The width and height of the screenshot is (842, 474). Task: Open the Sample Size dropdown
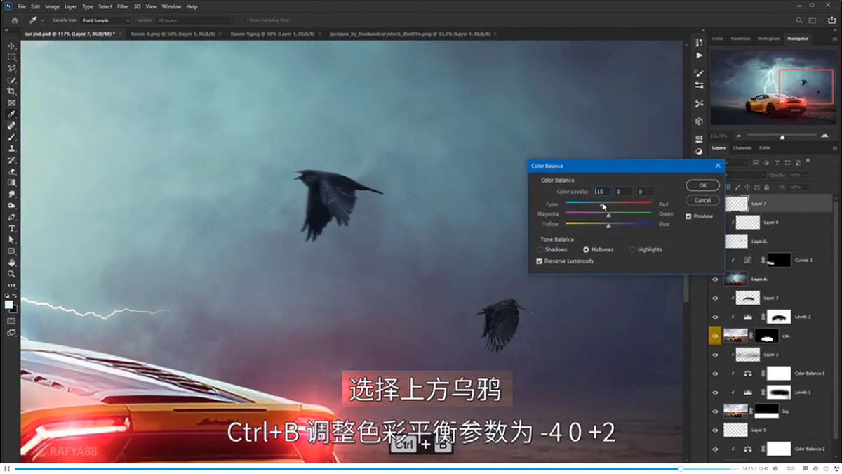[x=105, y=20]
